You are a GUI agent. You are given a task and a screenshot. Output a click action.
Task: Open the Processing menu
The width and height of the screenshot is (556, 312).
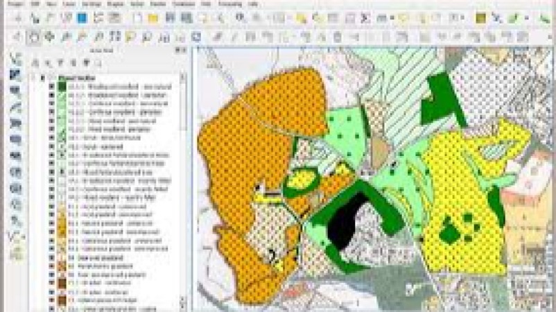229,4
